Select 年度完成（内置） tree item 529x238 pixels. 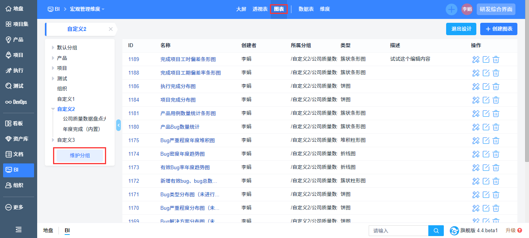coord(82,129)
